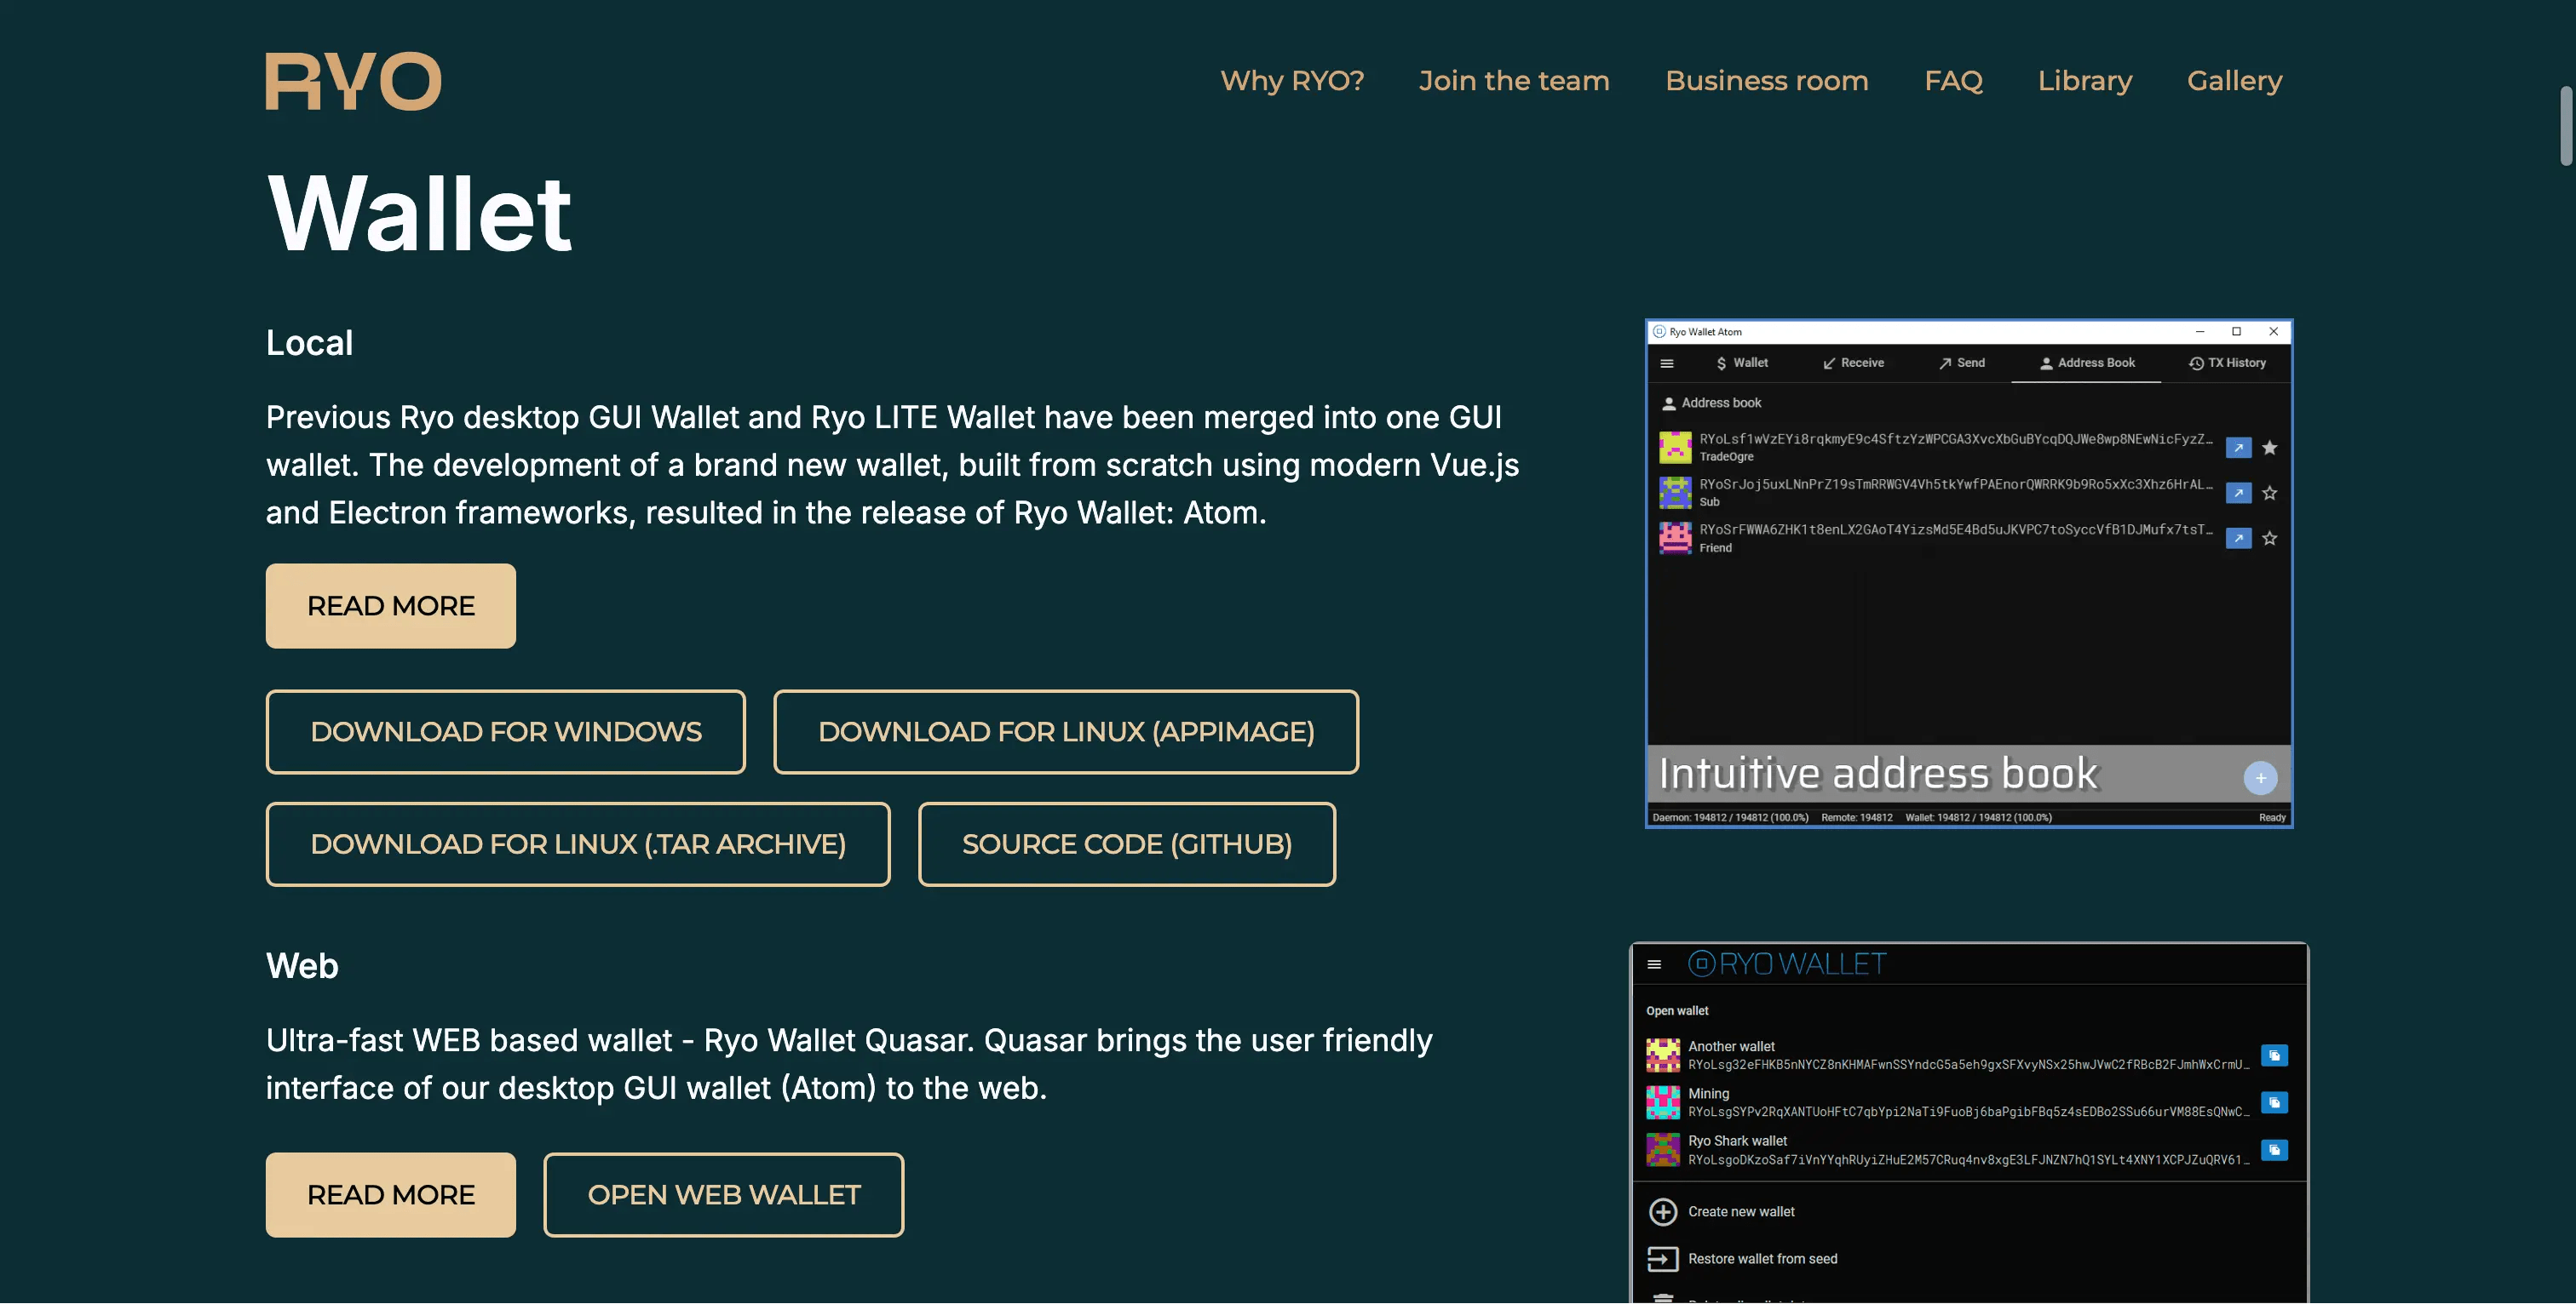Copy the Ryo Shark wallet address
Image resolution: width=2576 pixels, height=1304 pixels.
(2274, 1150)
